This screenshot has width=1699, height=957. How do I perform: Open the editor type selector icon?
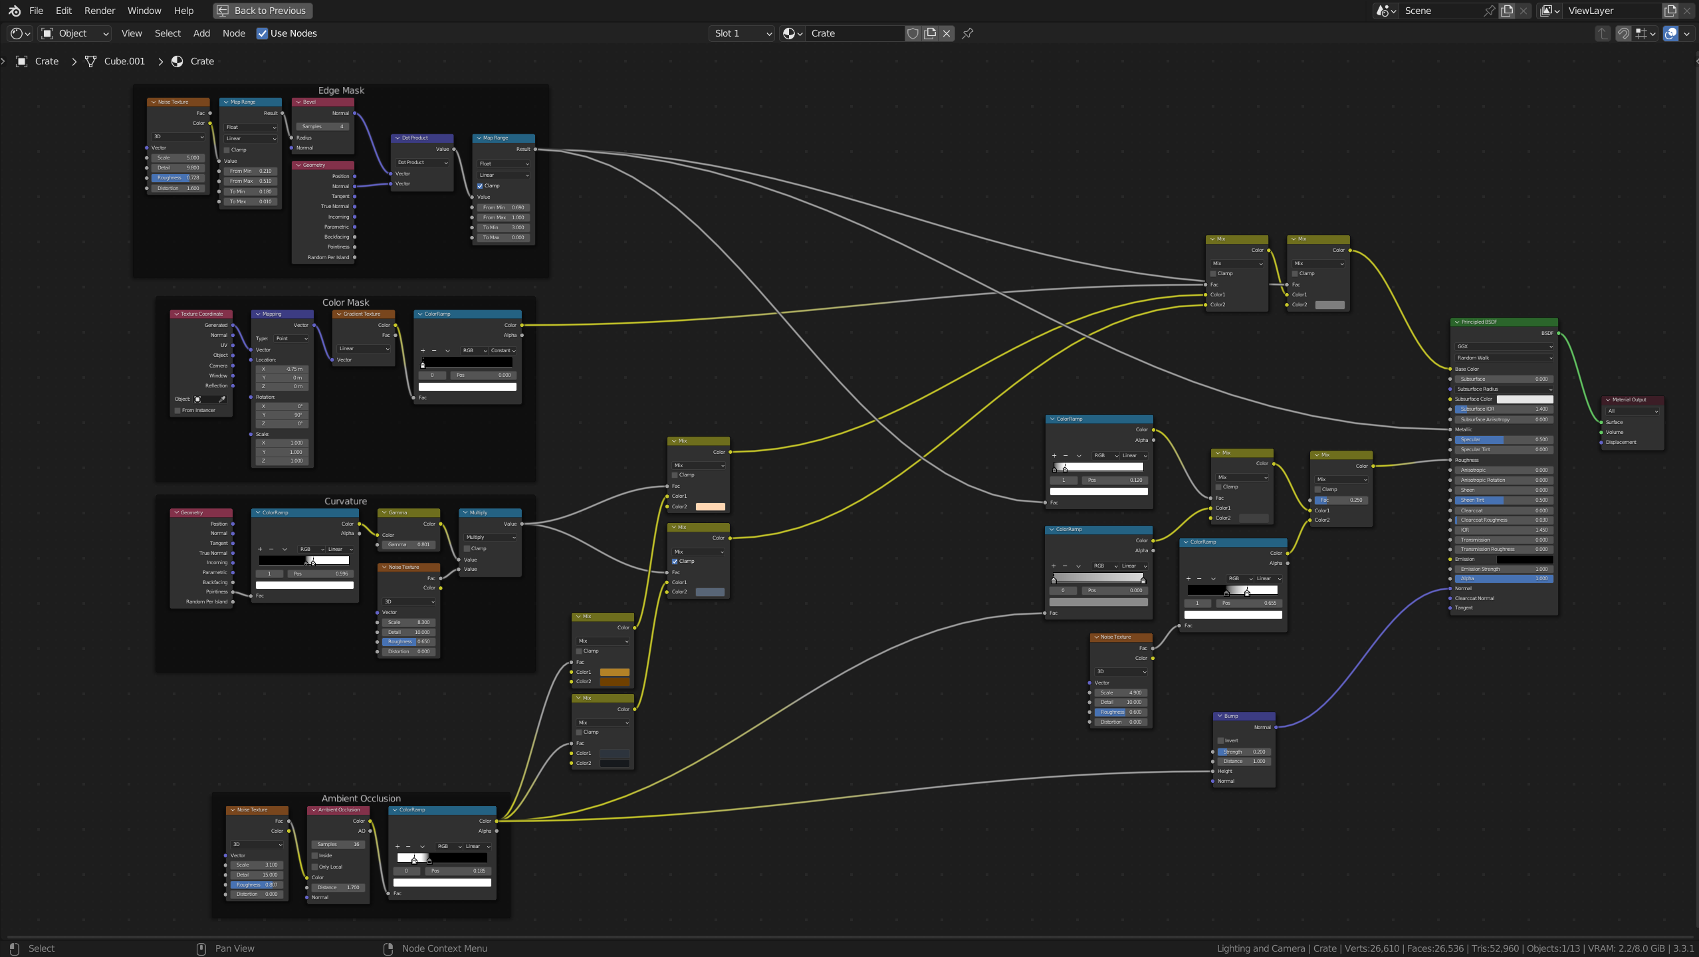16,33
